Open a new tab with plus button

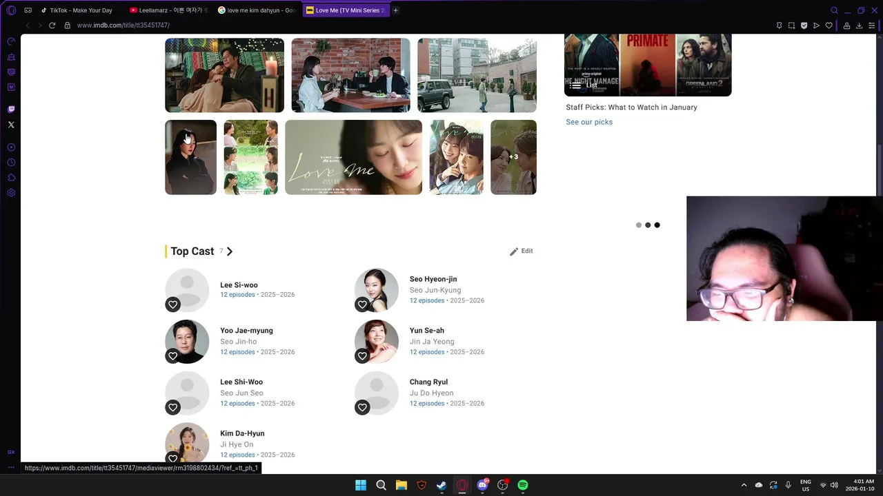click(x=395, y=10)
